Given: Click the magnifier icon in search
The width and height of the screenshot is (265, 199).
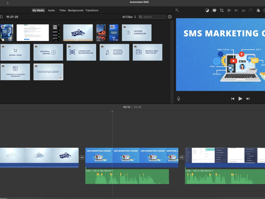Looking at the screenshot, I should click(140, 17).
